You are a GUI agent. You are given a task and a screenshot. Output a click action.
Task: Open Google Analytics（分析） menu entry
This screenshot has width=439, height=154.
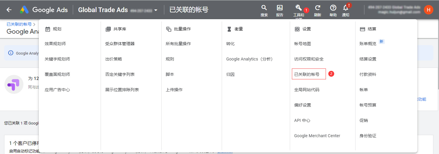(x=249, y=59)
